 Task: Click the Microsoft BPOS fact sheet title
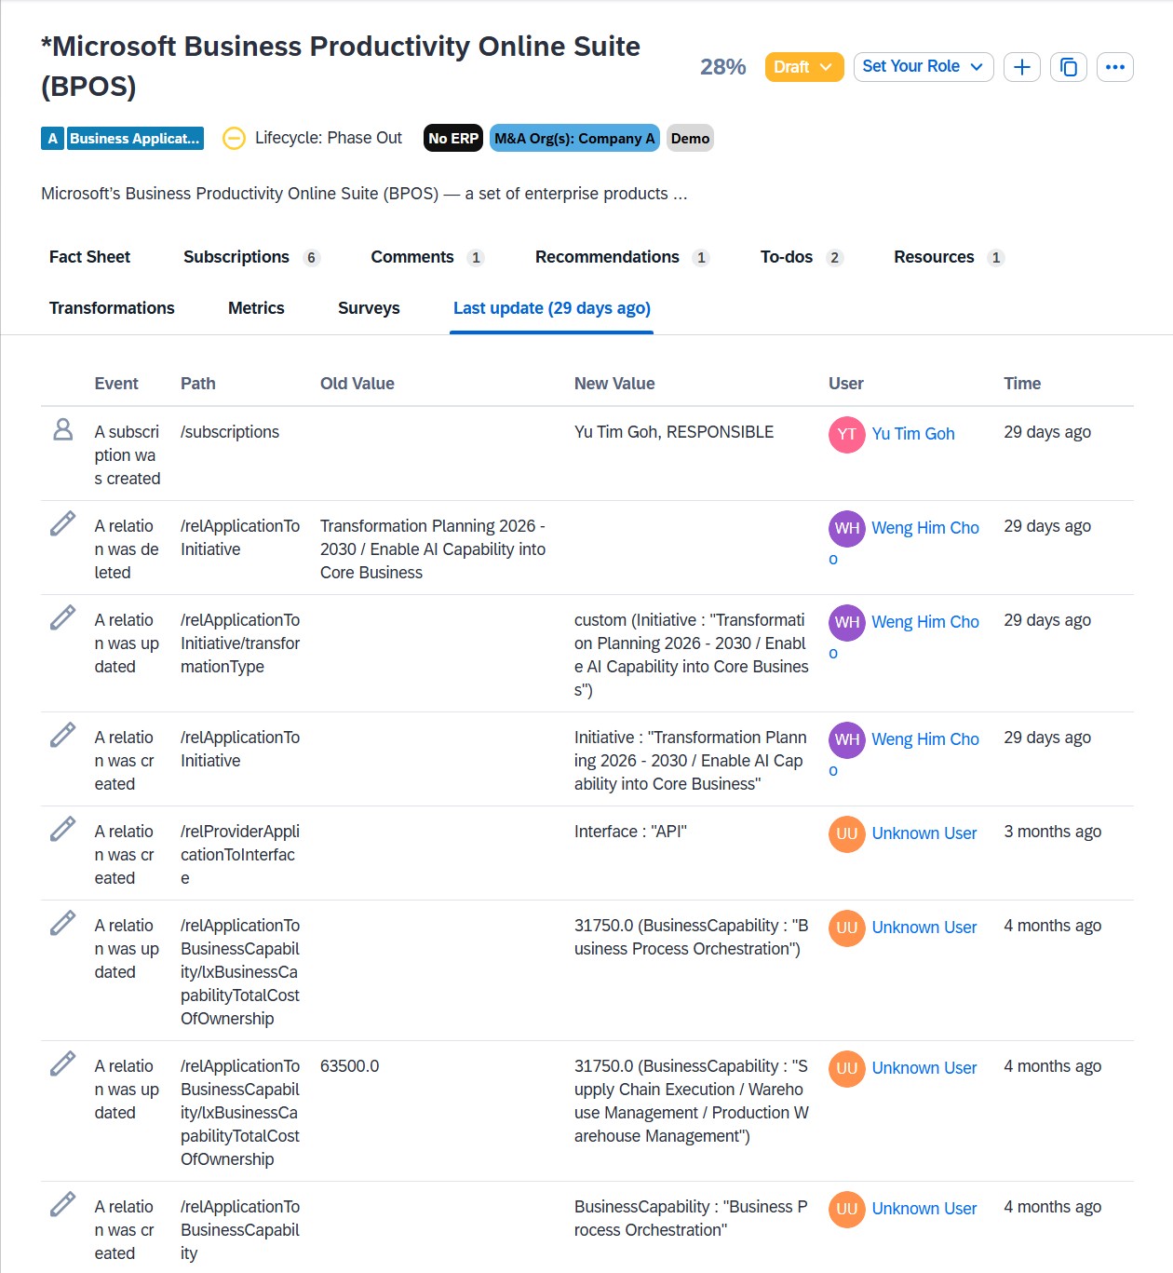341,66
